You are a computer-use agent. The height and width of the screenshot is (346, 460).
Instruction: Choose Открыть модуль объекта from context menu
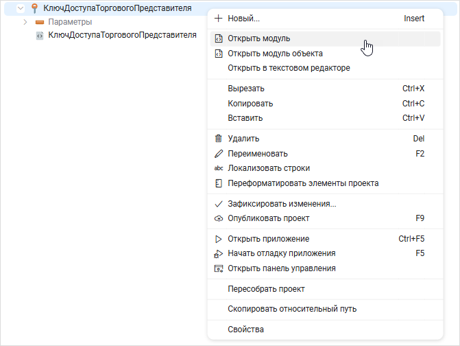click(x=325, y=54)
